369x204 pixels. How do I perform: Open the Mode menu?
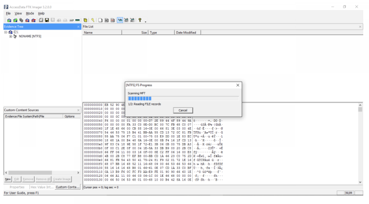coord(30,13)
